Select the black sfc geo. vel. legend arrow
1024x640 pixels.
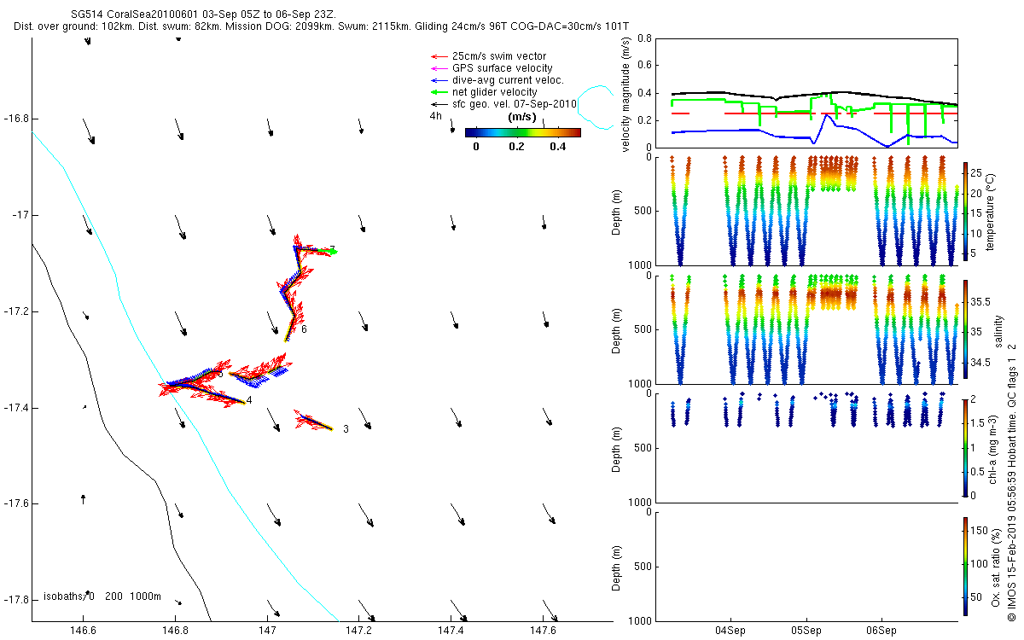coord(439,104)
